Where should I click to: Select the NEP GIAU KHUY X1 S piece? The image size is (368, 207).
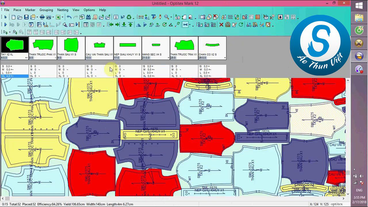coord(127,48)
